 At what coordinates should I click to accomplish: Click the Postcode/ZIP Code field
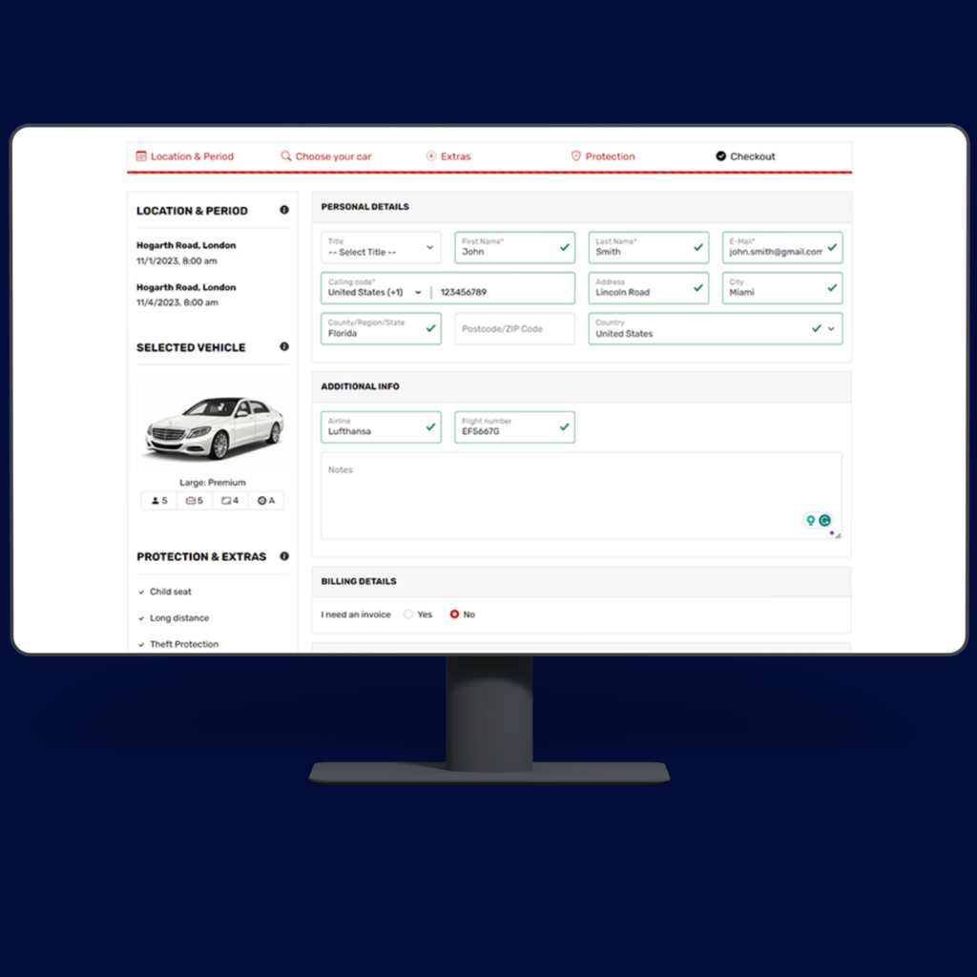pyautogui.click(x=514, y=329)
